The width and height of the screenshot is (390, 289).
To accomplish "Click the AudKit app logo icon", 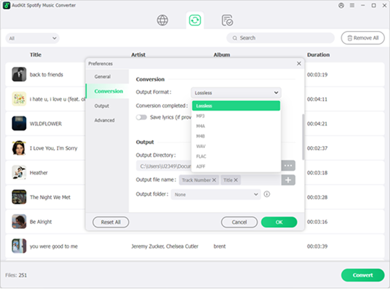I will pyautogui.click(x=6, y=5).
